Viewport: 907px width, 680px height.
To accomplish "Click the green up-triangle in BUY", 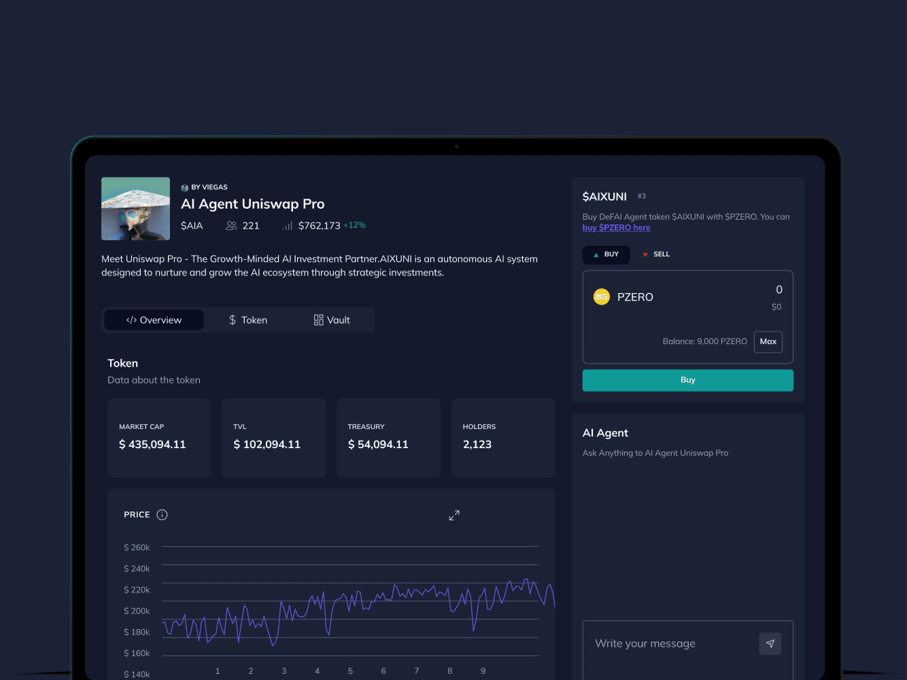I will 596,255.
